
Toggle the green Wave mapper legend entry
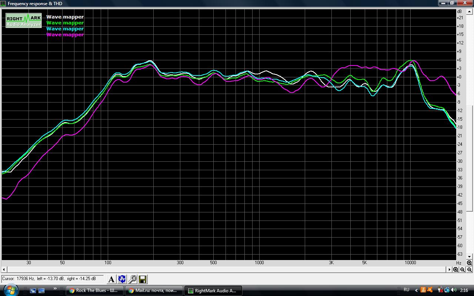pos(65,23)
